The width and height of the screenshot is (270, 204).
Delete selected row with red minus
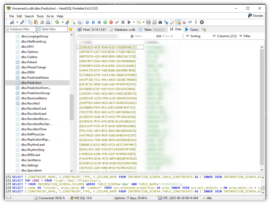111,22
